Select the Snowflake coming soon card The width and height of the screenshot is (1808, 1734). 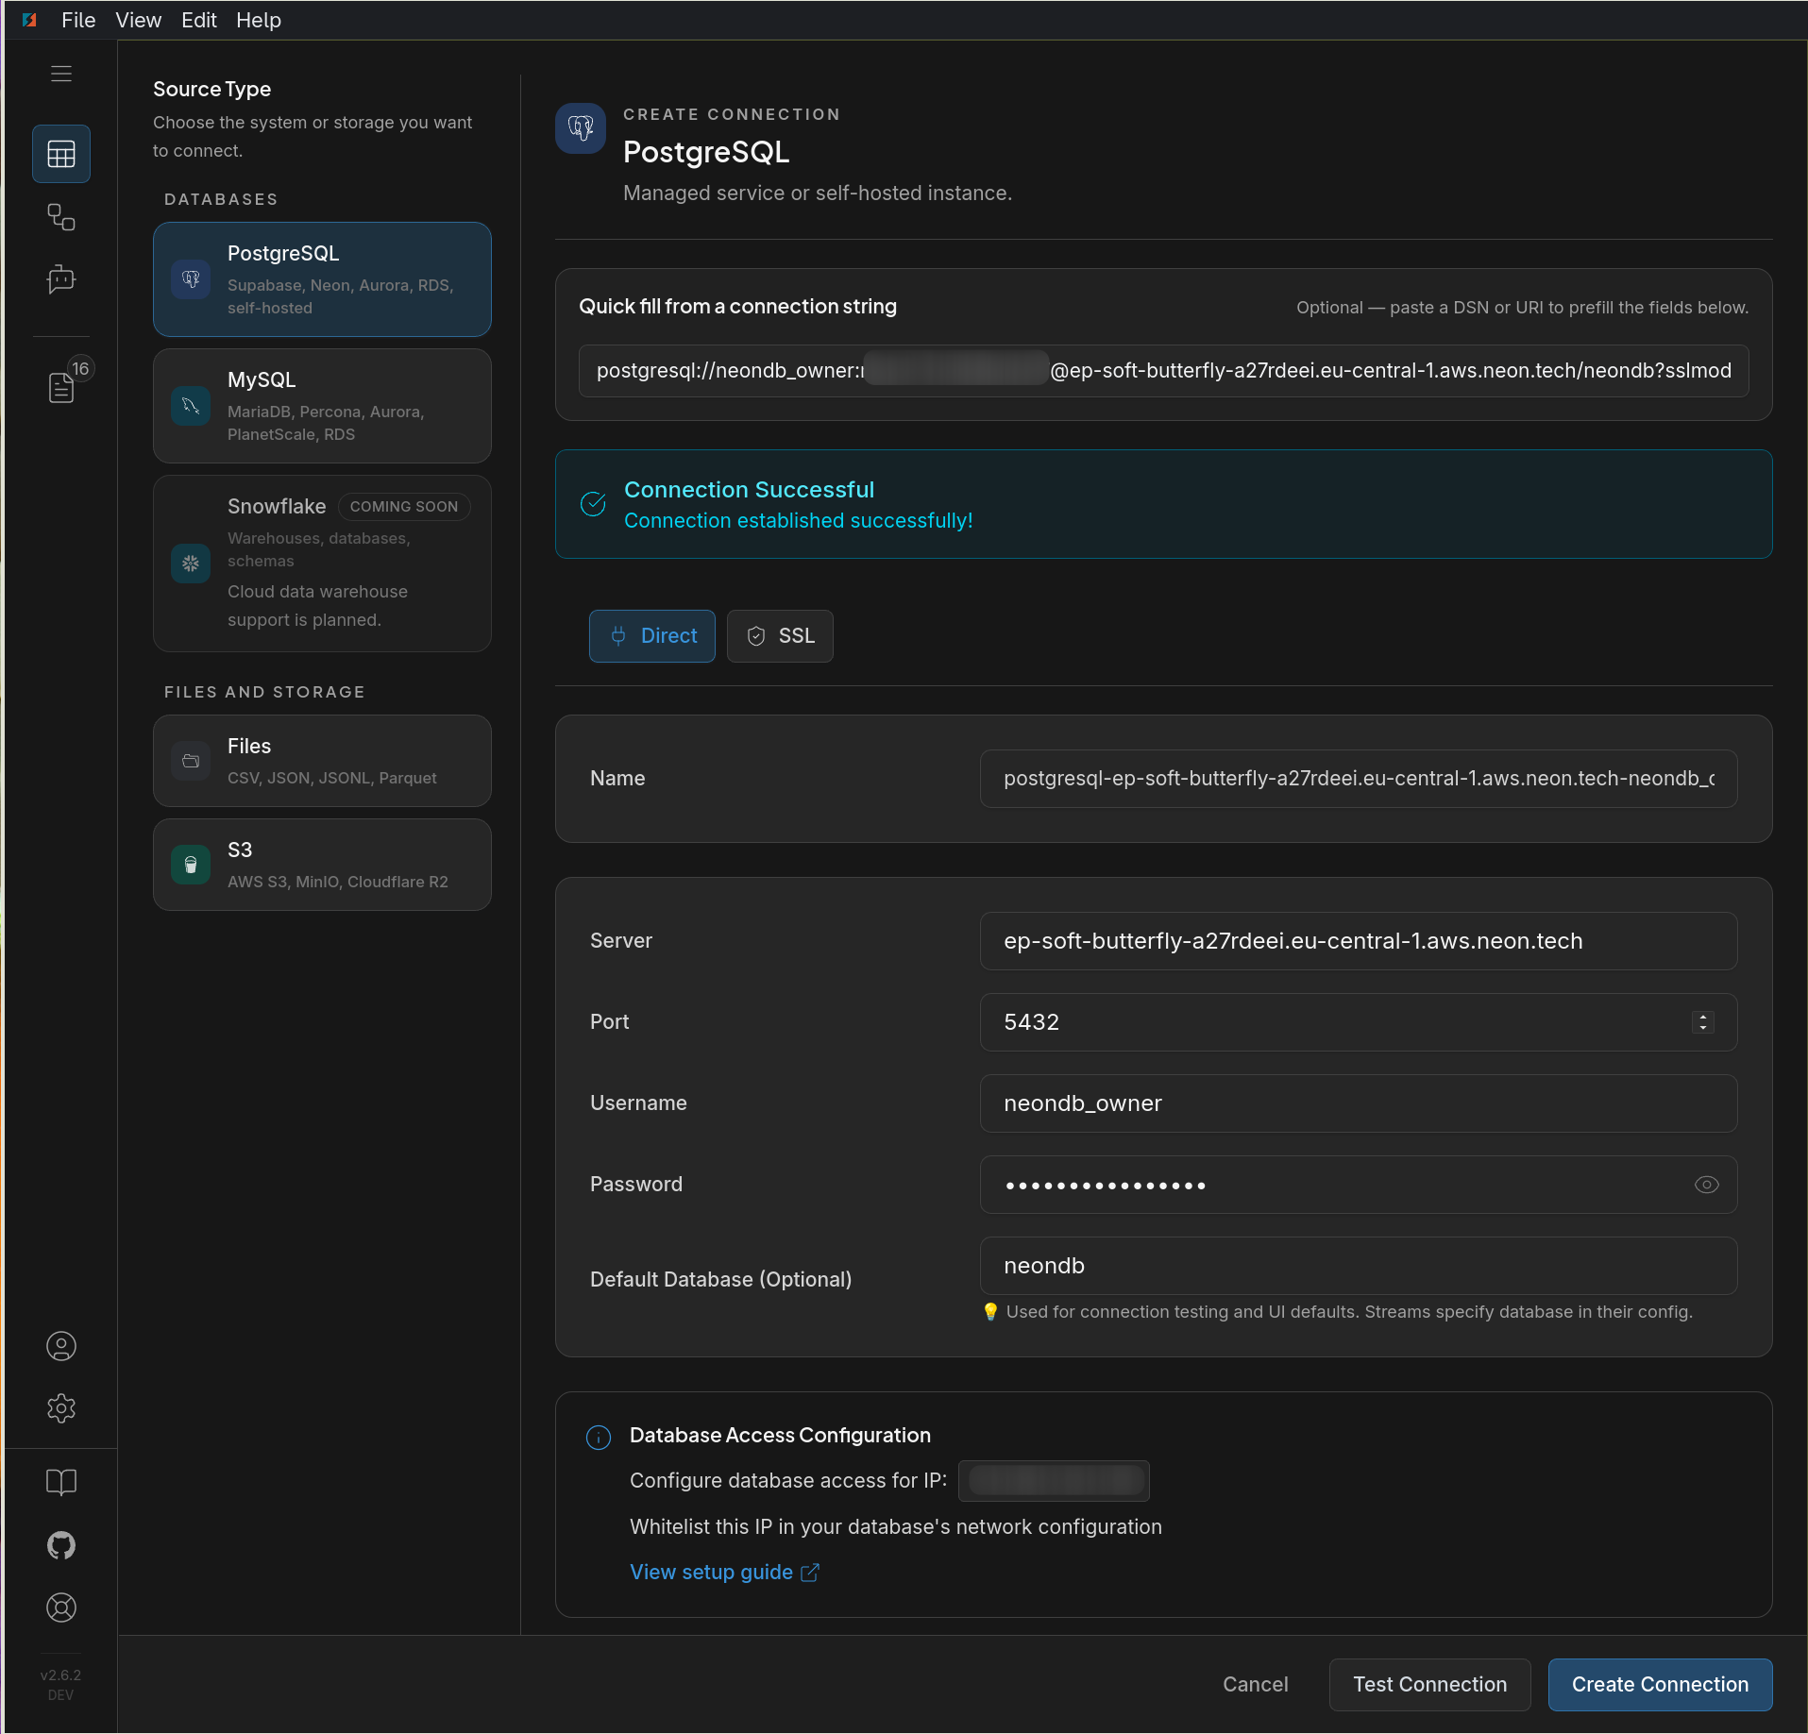(322, 564)
